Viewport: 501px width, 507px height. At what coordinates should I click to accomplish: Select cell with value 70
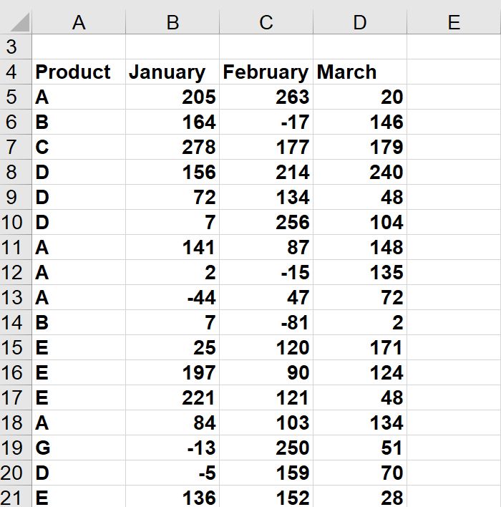coord(360,473)
